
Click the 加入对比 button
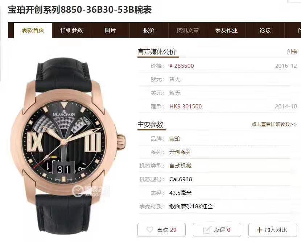tap(273, 230)
